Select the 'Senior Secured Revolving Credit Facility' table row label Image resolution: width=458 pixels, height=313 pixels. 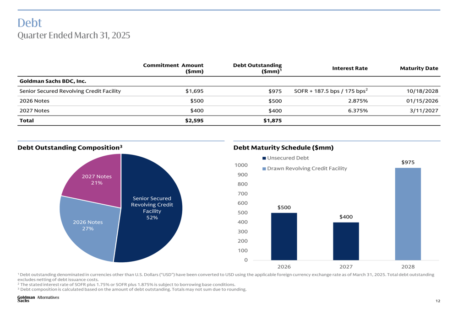(x=70, y=91)
